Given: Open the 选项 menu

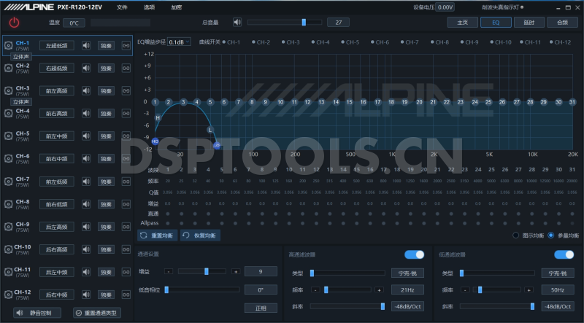Looking at the screenshot, I should 150,7.
